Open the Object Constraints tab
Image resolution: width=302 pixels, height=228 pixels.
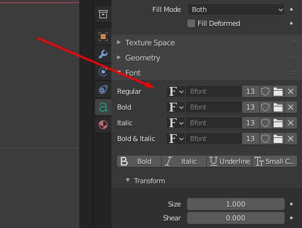(x=103, y=89)
